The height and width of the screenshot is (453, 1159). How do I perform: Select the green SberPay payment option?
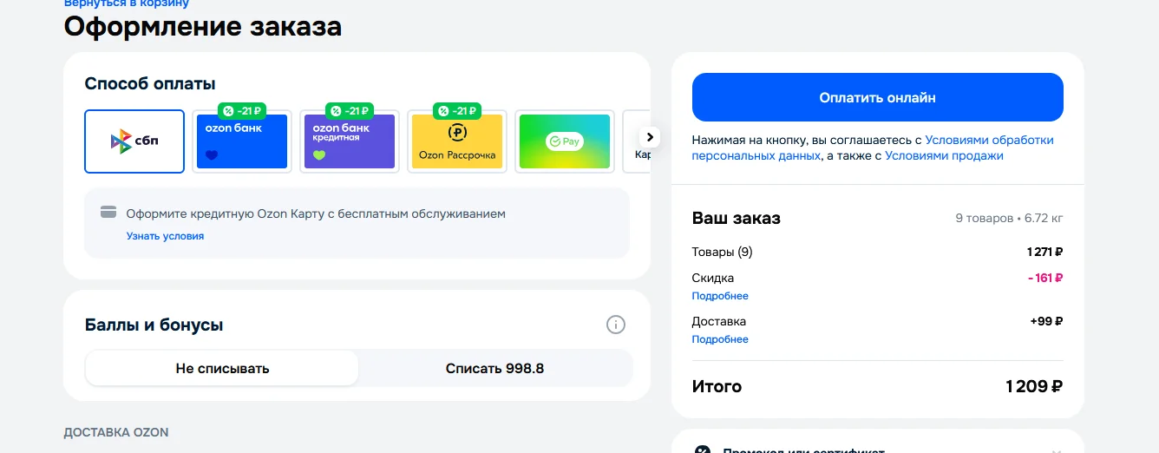click(x=565, y=141)
